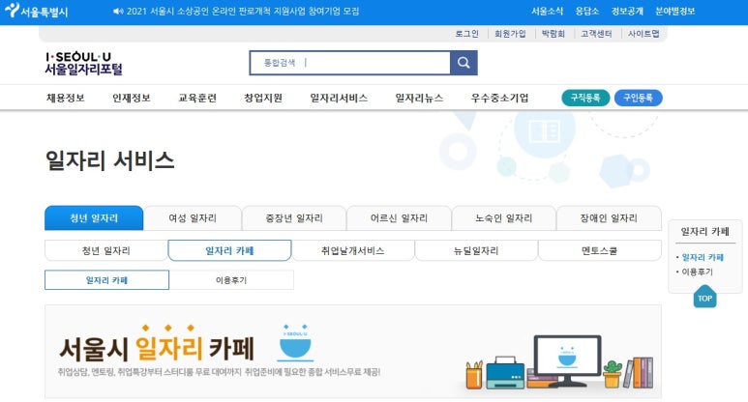Click 이용후기 link in side panel

697,272
